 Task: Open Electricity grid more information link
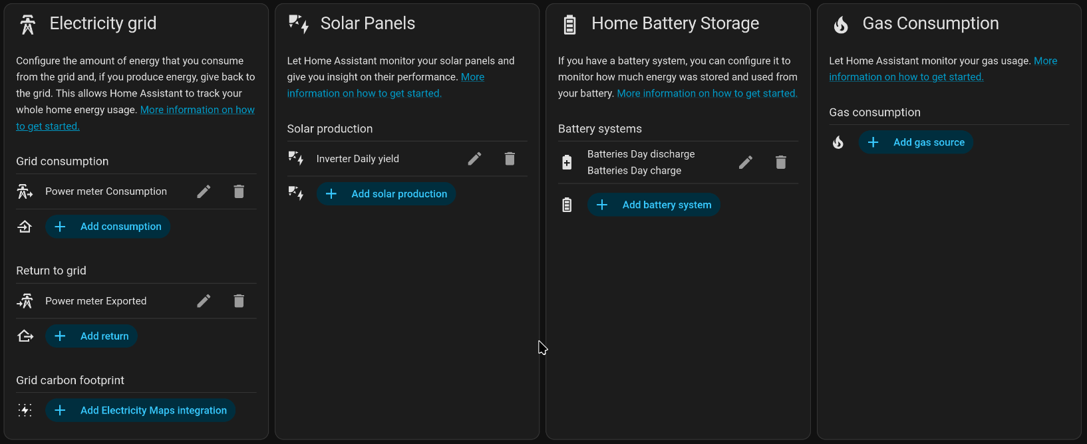coord(197,110)
